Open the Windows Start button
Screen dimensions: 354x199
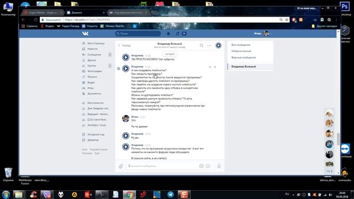coord(6,195)
